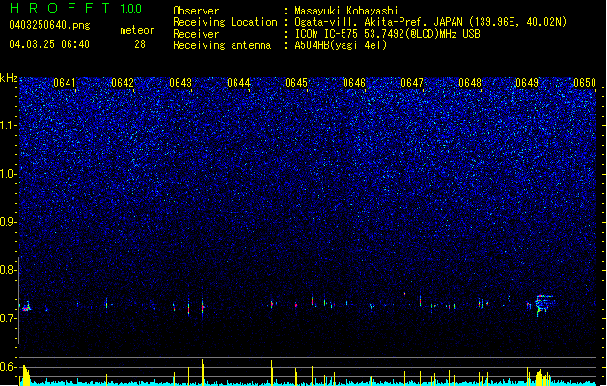The image size is (607, 386).
Task: Click the HROFFT 1.0.0 title text
Action: tap(75, 8)
